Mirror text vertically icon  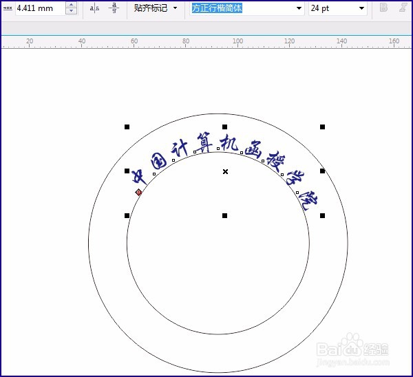coord(114,8)
